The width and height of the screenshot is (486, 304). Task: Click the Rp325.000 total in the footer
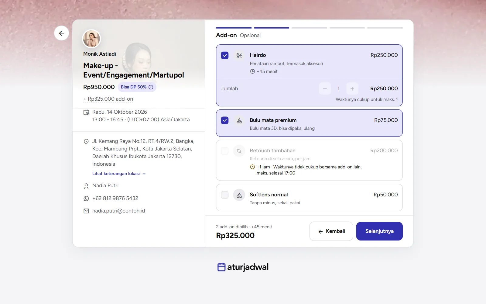(235, 236)
